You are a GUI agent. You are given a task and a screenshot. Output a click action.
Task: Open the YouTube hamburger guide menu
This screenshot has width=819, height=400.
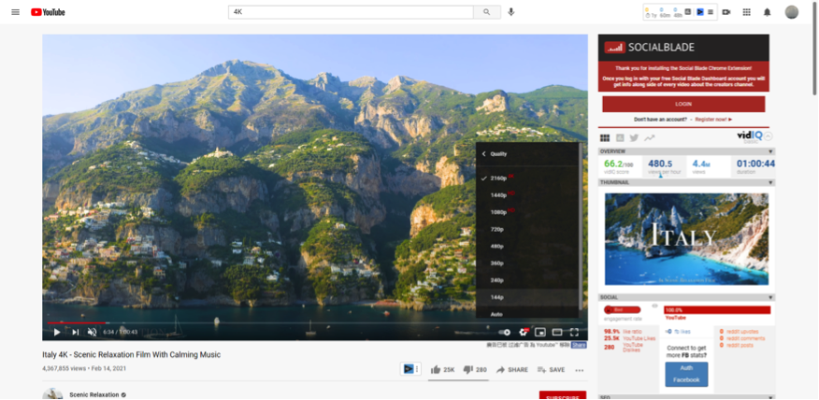click(x=15, y=12)
